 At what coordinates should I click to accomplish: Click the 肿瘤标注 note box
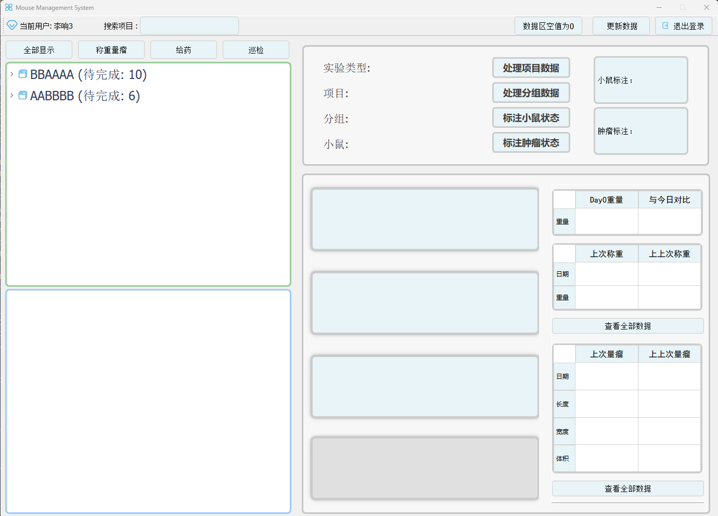(641, 131)
